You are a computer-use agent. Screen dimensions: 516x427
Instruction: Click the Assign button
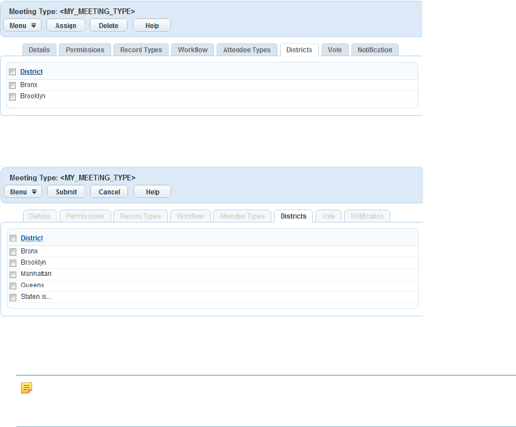(66, 25)
